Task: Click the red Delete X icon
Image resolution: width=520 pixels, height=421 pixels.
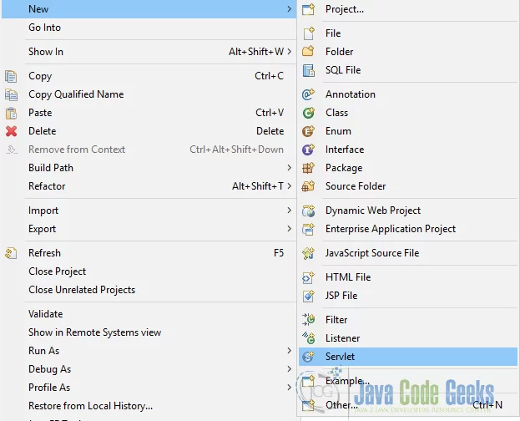Action: point(11,131)
